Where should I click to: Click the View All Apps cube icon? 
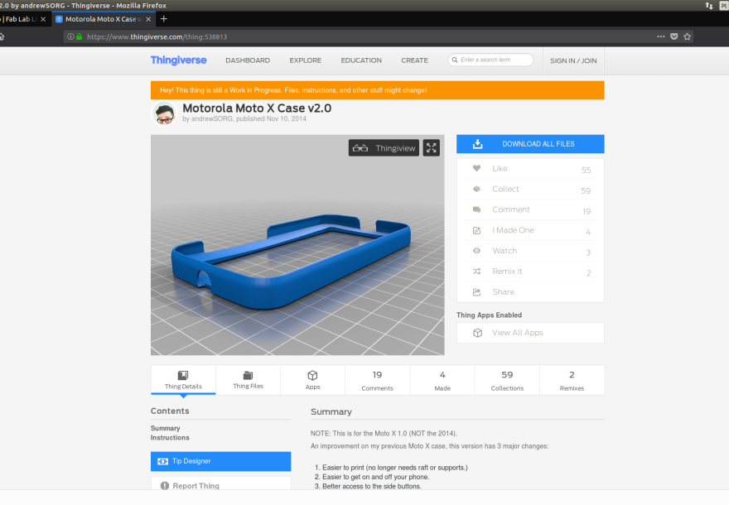pyautogui.click(x=477, y=333)
